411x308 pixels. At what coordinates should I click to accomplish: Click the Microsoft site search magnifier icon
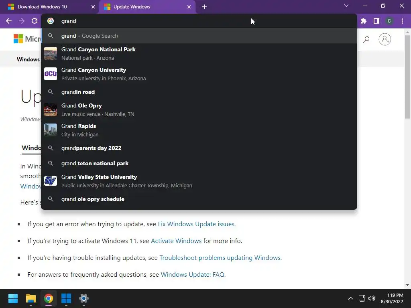point(366,40)
